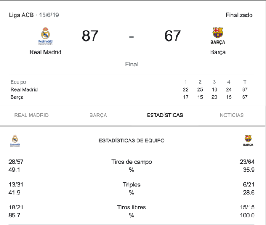Switch to the BARÇA tab
This screenshot has height=225, width=266.
98,116
